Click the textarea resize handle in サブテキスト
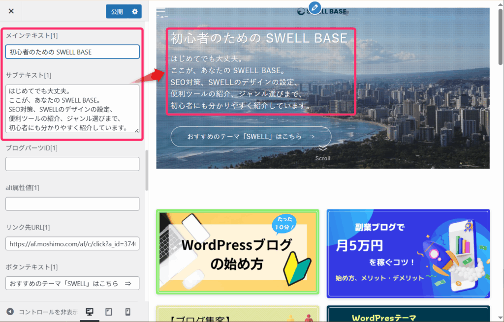 click(x=137, y=131)
